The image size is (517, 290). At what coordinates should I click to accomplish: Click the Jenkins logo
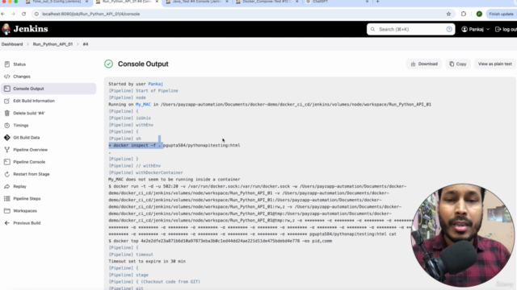click(x=25, y=29)
